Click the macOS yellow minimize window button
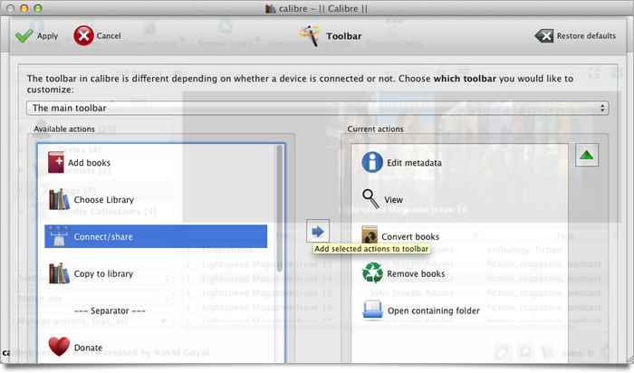Viewport: 634px width, 373px height. pyautogui.click(x=24, y=8)
